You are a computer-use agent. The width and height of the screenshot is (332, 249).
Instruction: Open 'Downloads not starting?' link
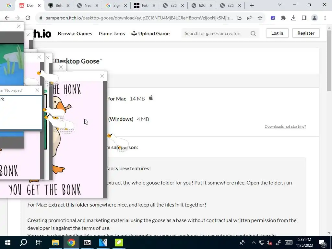pos(285,126)
